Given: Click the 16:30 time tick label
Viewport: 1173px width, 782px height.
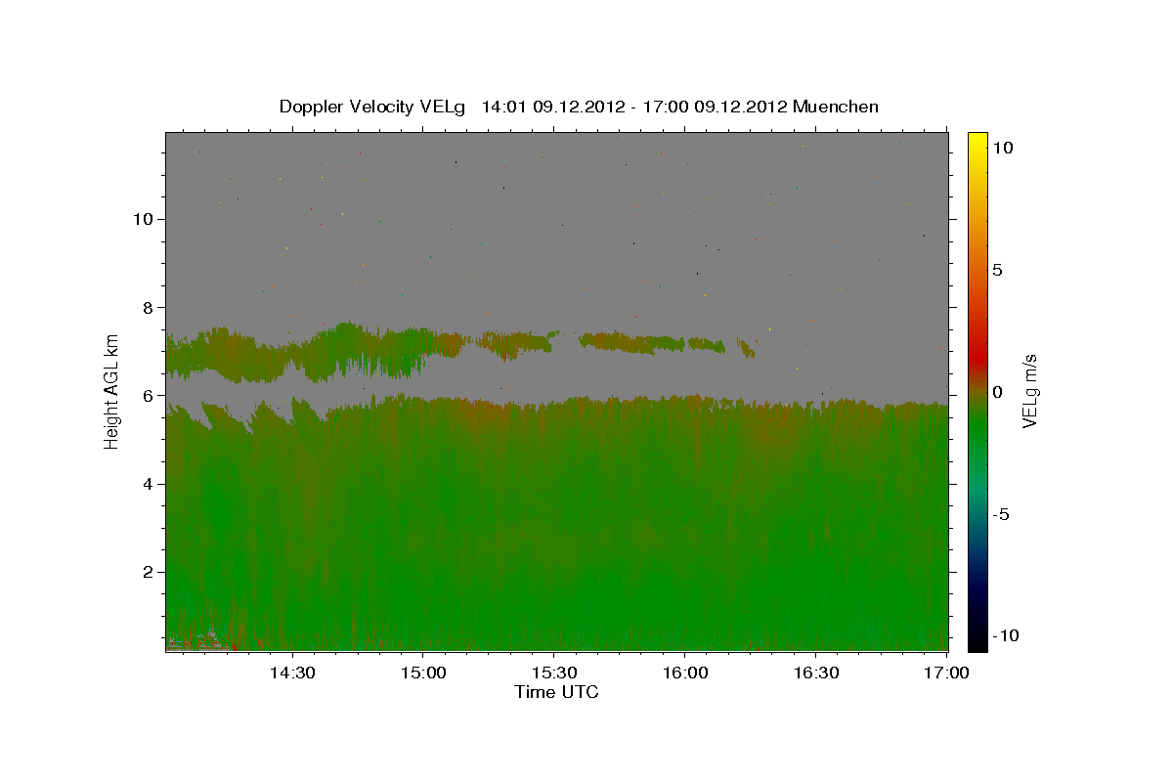Looking at the screenshot, I should click(815, 673).
